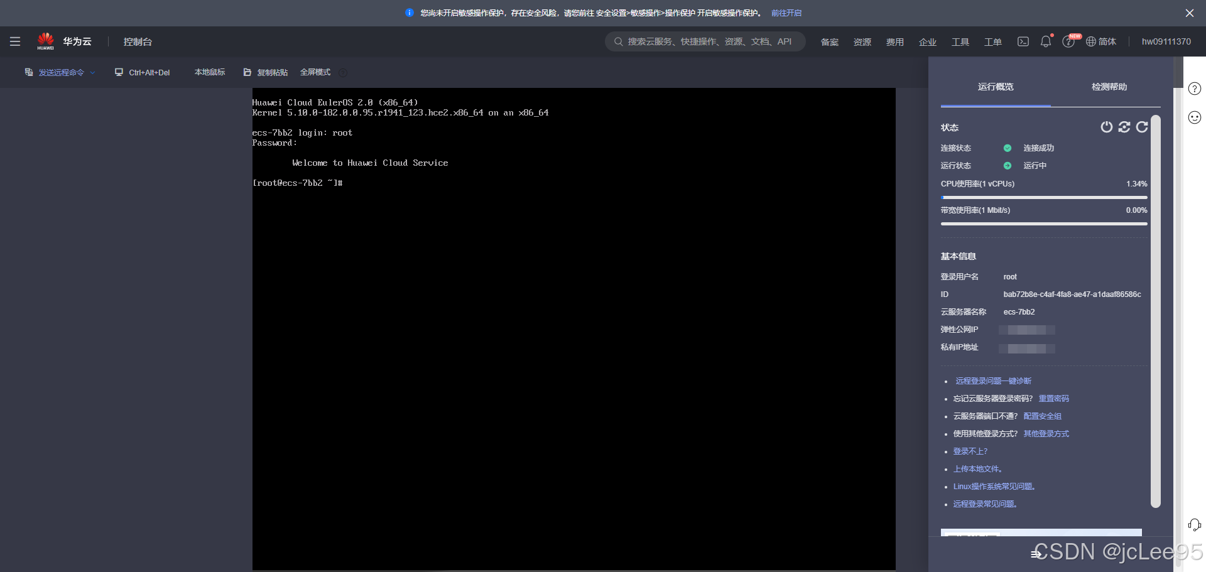Open the 登录不上? link

click(970, 451)
